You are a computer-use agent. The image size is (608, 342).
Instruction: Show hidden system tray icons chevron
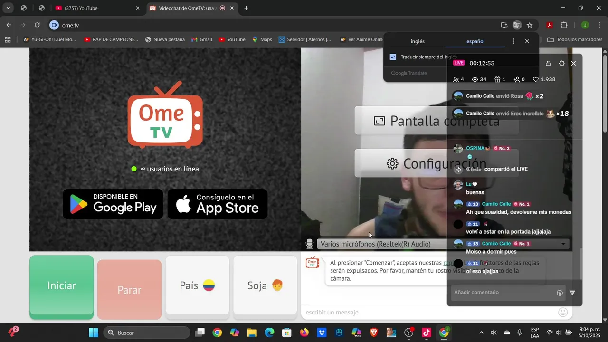point(482,332)
